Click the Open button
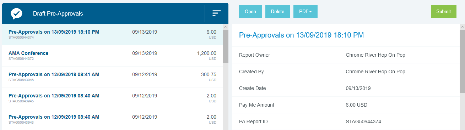The height and width of the screenshot is (130, 465). (250, 12)
